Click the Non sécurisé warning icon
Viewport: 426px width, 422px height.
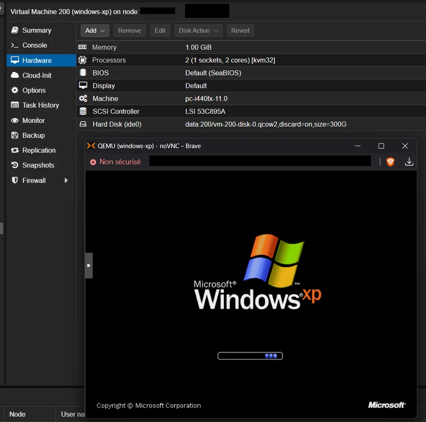pyautogui.click(x=93, y=162)
